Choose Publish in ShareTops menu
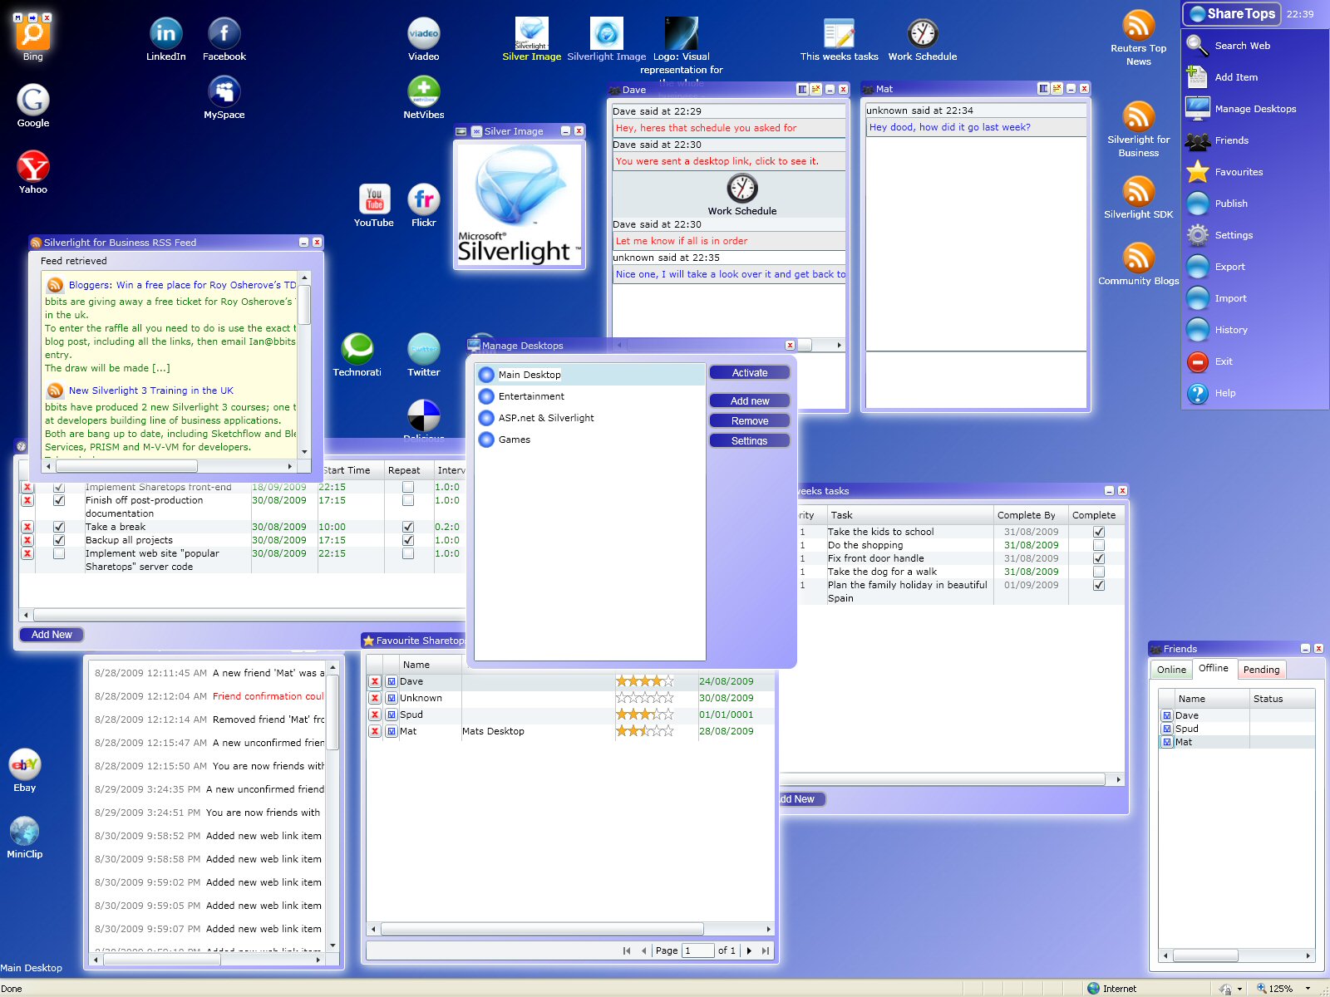The width and height of the screenshot is (1330, 997). pyautogui.click(x=1231, y=204)
